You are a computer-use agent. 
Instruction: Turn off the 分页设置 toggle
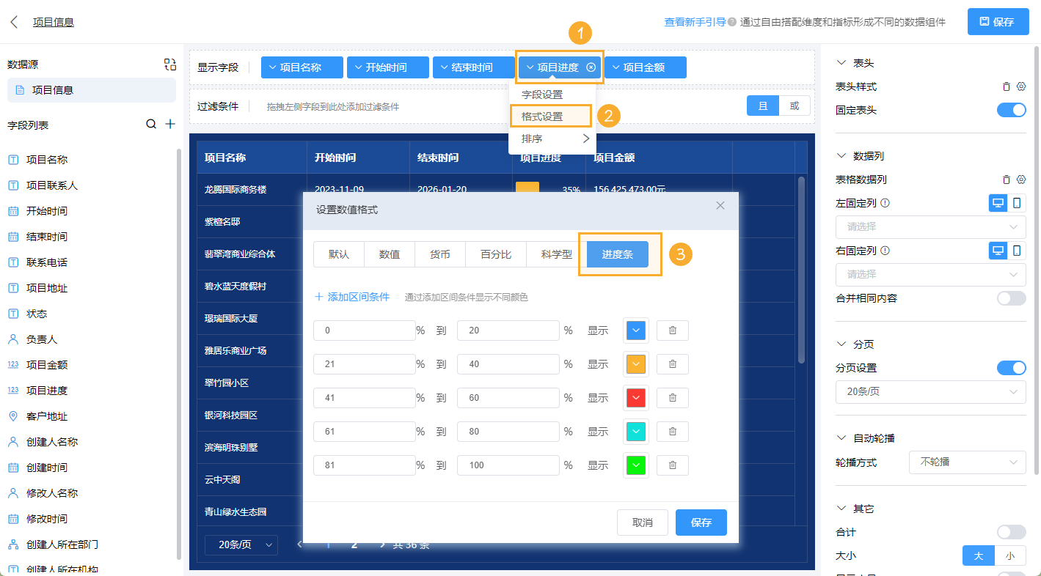1011,367
